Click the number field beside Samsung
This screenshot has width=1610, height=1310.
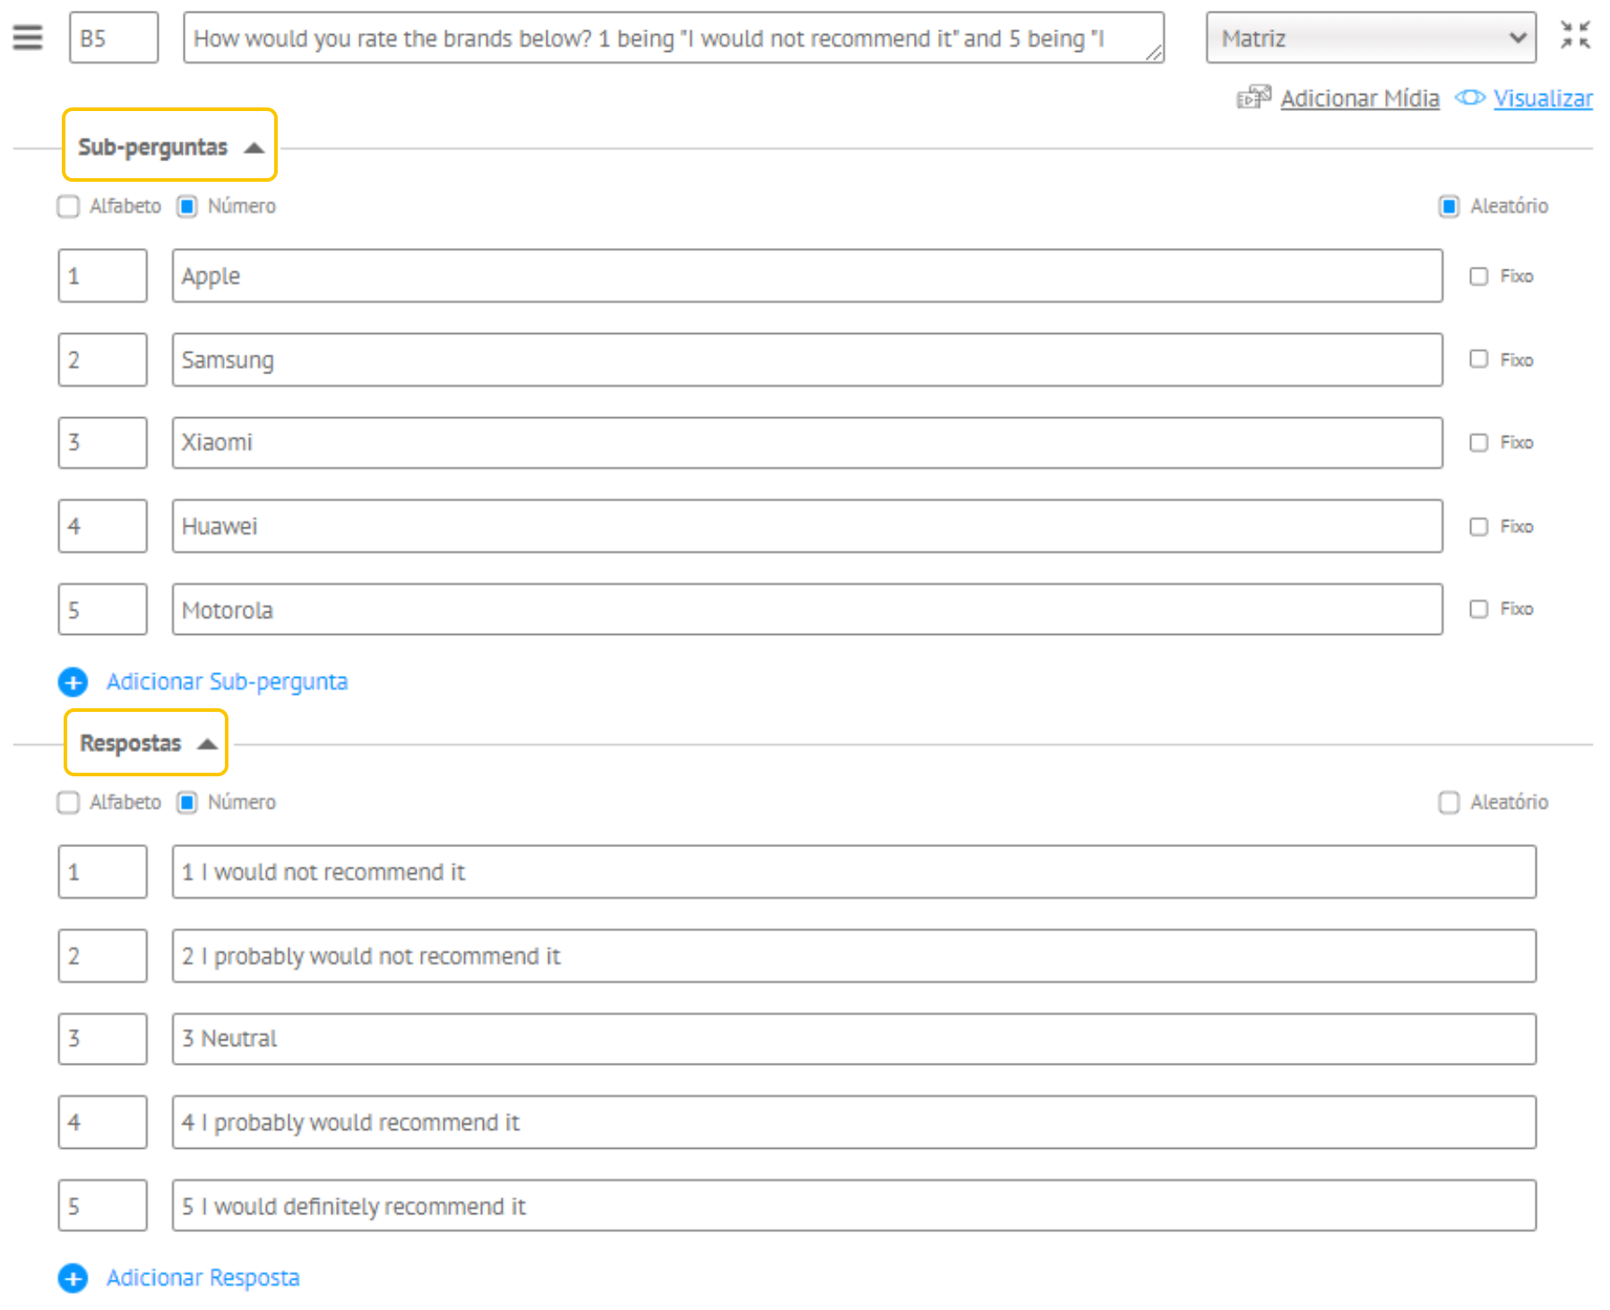(103, 360)
